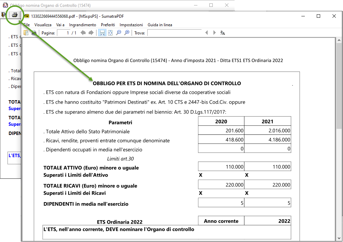Screen dimensions: 343x242
Task: Click the line starting "ETS con natura di Fondazioni"
Action: [x=137, y=92]
